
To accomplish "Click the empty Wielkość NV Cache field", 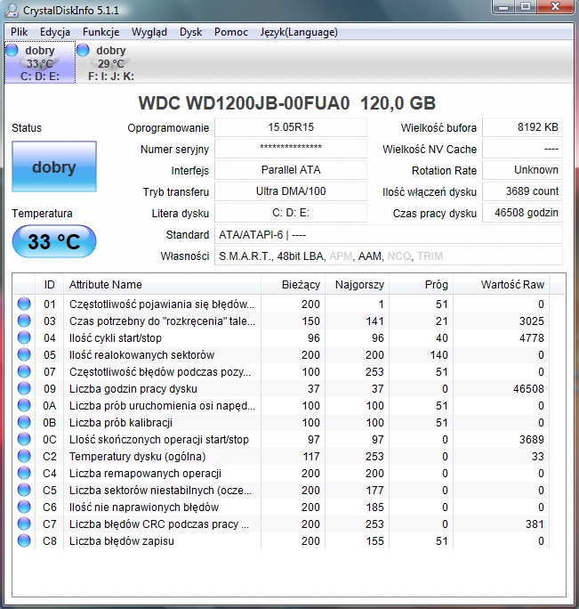I will 522,149.
